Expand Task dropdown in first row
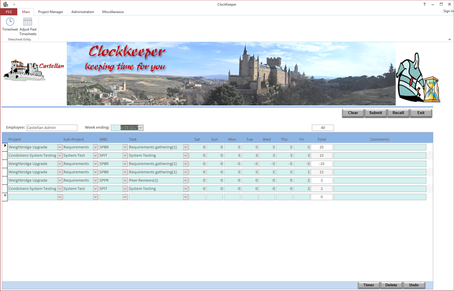 tap(186, 147)
